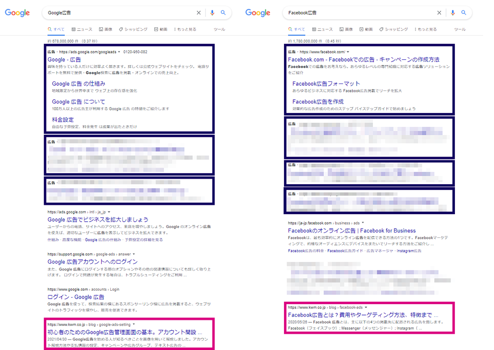Click the 予算設定の詳細を見る sublink
The height and width of the screenshot is (350, 494).
click(x=144, y=240)
